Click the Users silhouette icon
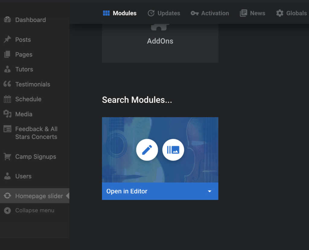 click(x=8, y=176)
